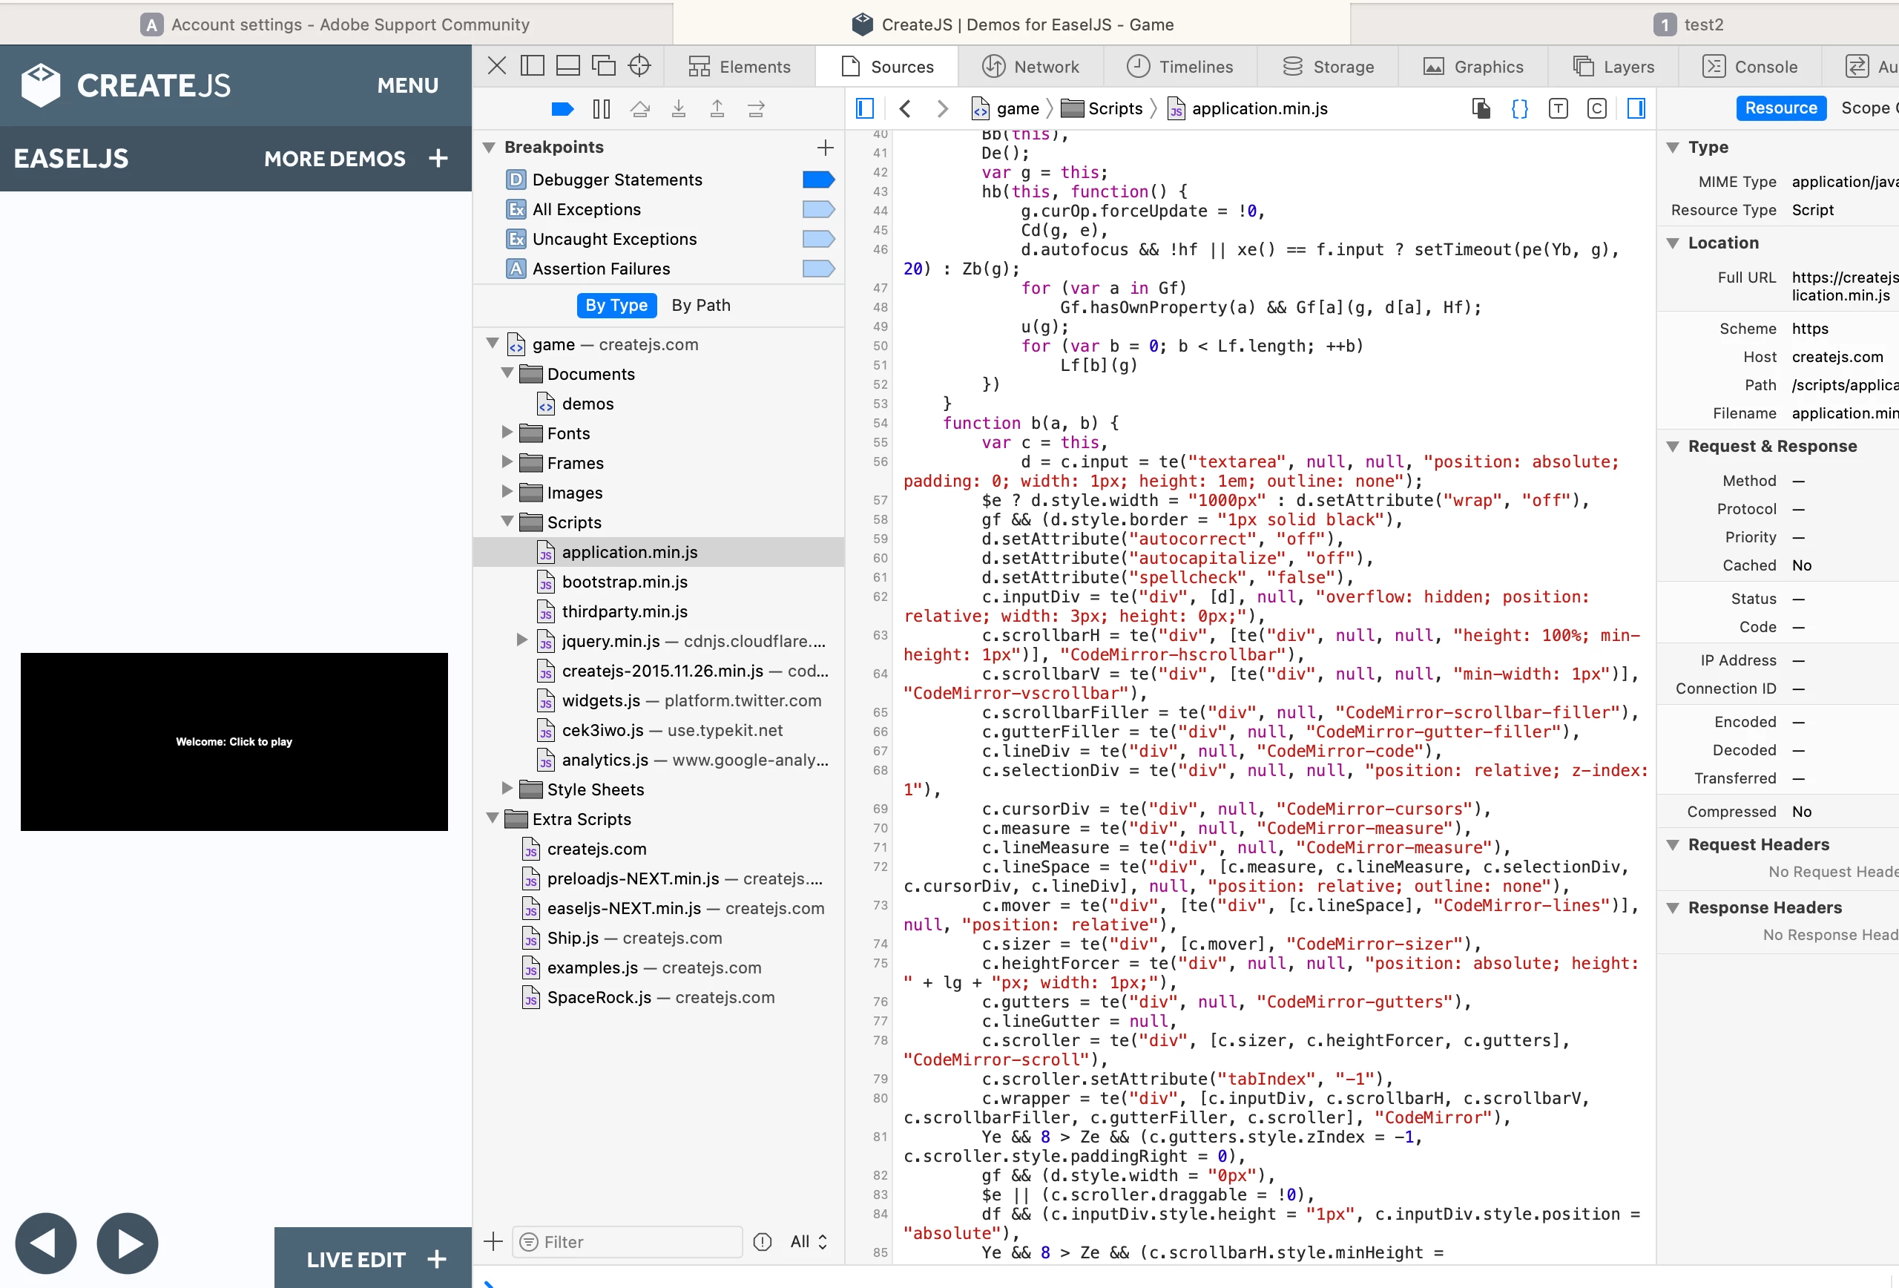Click the step over debugger icon
Screen dimensions: 1899x1288
point(640,109)
